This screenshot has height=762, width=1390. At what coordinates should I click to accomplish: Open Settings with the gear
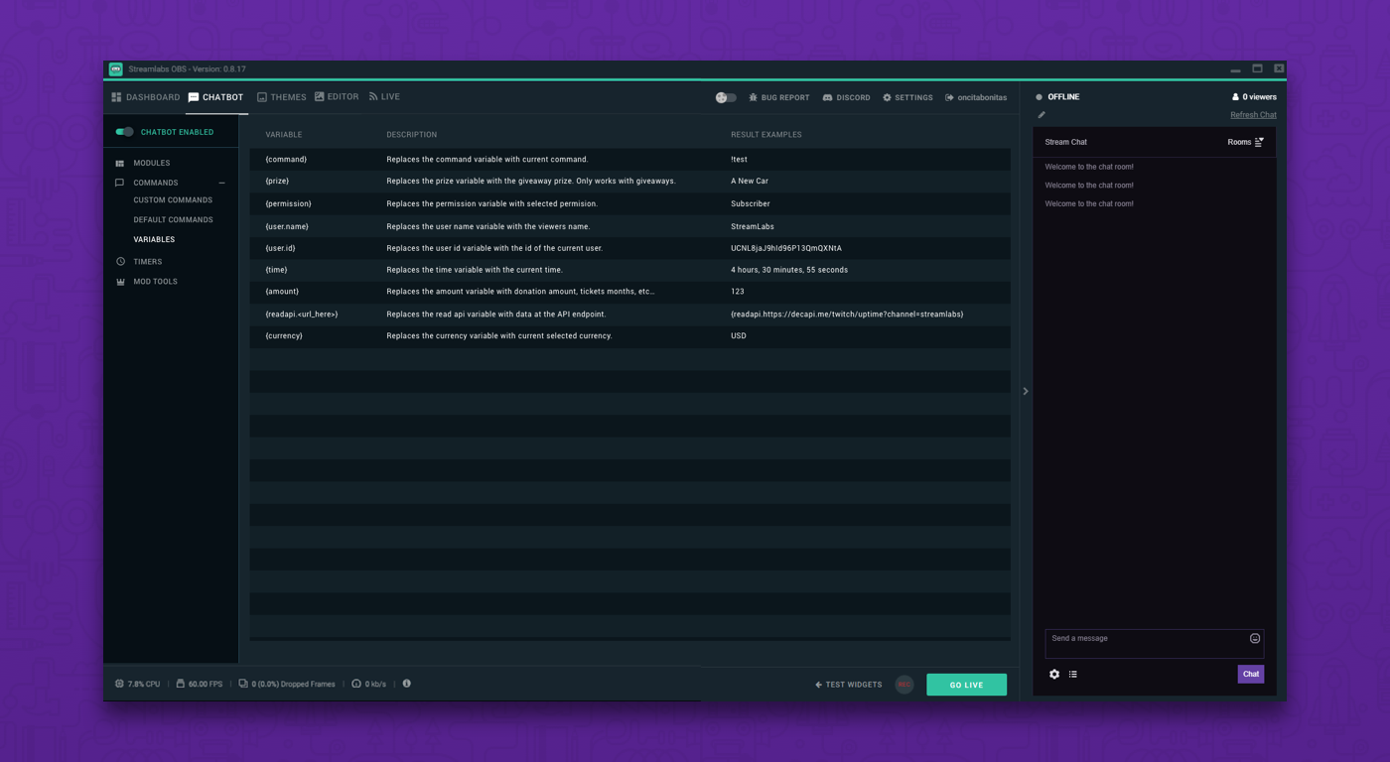[x=907, y=97]
